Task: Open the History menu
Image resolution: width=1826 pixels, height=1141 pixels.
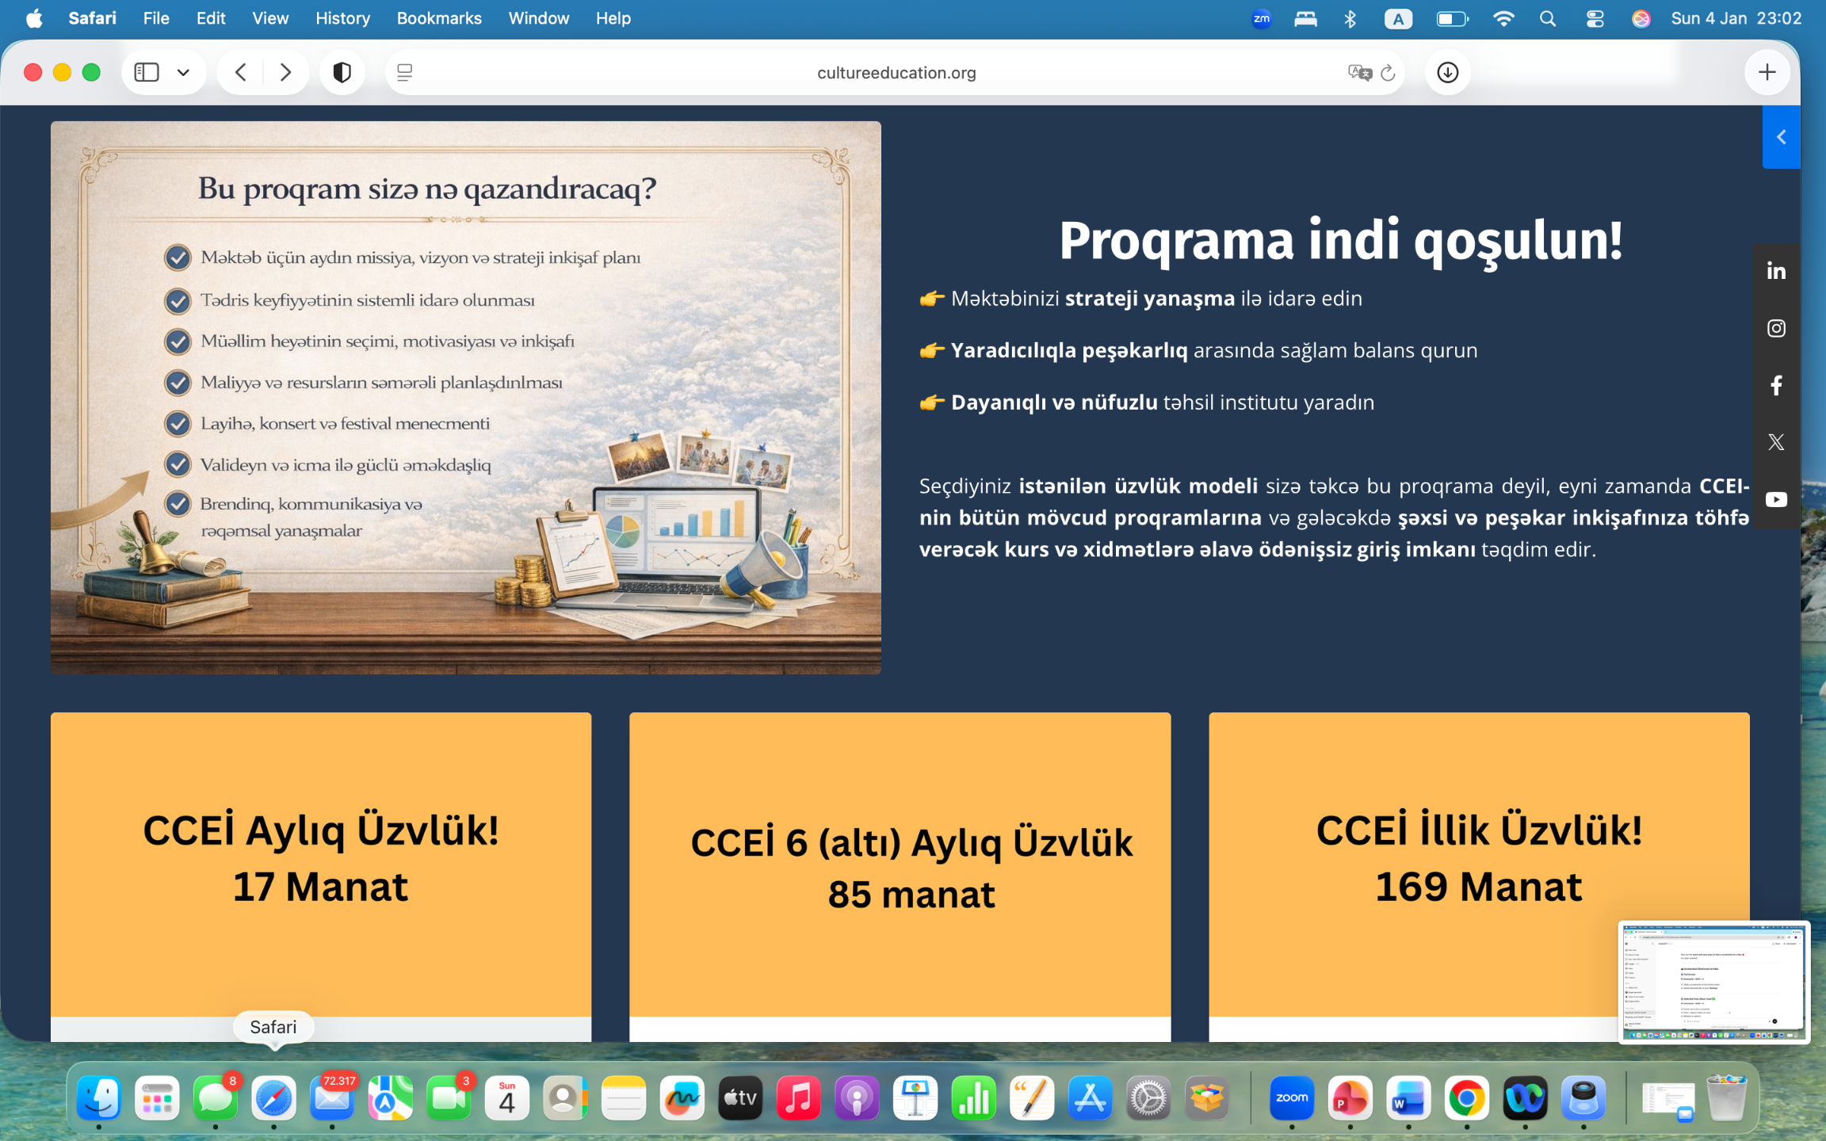Action: 342,18
